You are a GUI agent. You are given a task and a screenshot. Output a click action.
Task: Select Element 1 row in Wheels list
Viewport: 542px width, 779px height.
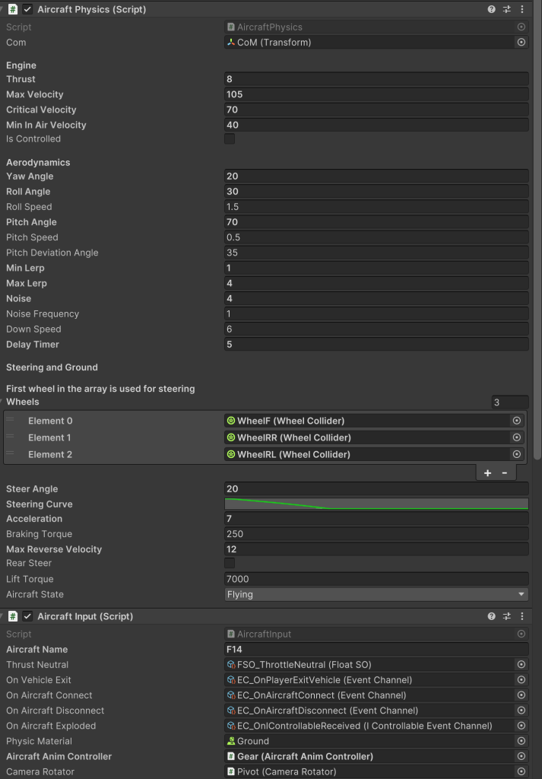(x=50, y=437)
